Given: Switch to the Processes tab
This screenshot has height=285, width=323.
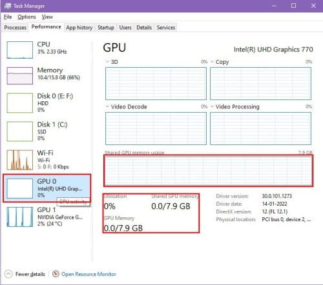Looking at the screenshot, I should 15,28.
